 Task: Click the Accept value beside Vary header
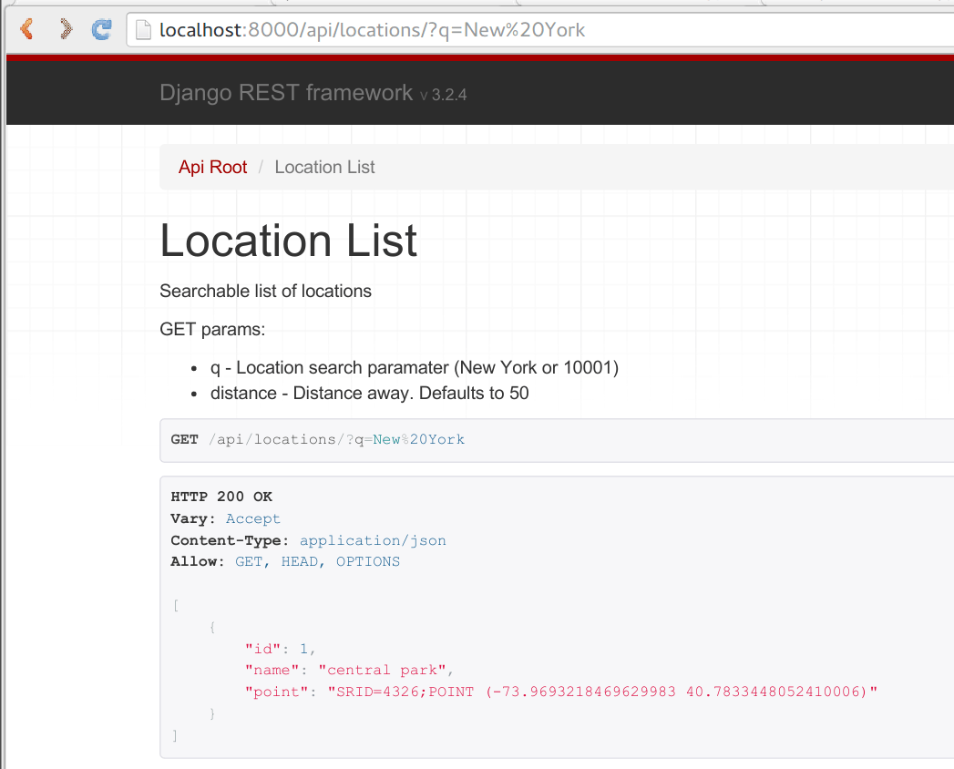252,518
